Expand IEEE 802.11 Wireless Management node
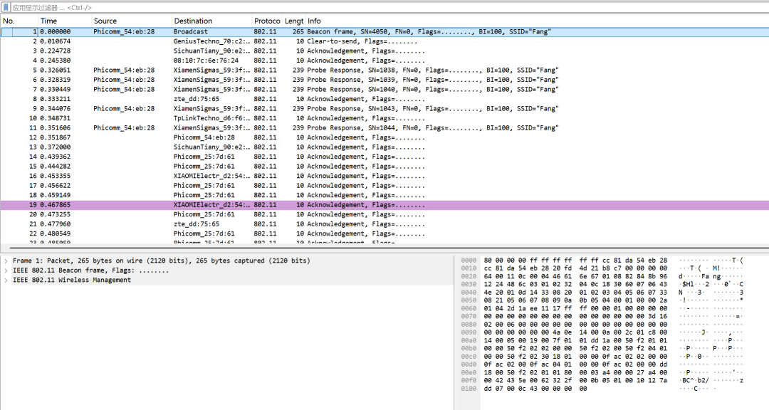Screen dimensions: 769x410 pyautogui.click(x=6, y=280)
